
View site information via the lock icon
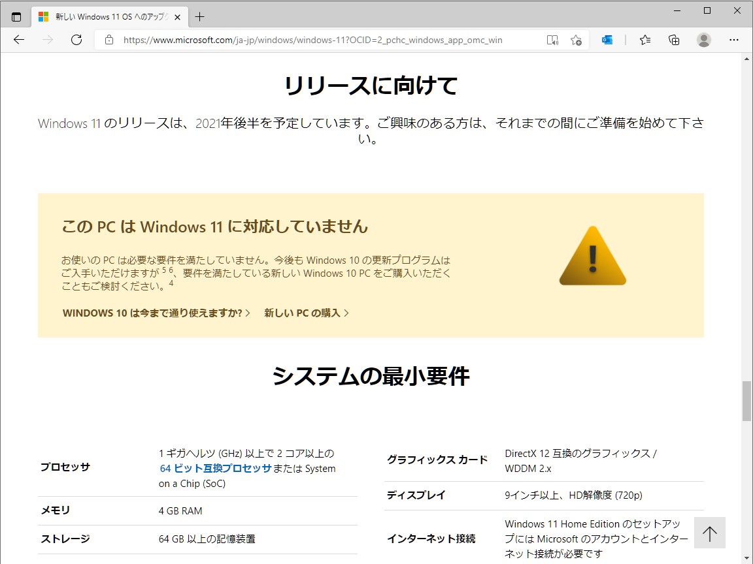(x=109, y=40)
